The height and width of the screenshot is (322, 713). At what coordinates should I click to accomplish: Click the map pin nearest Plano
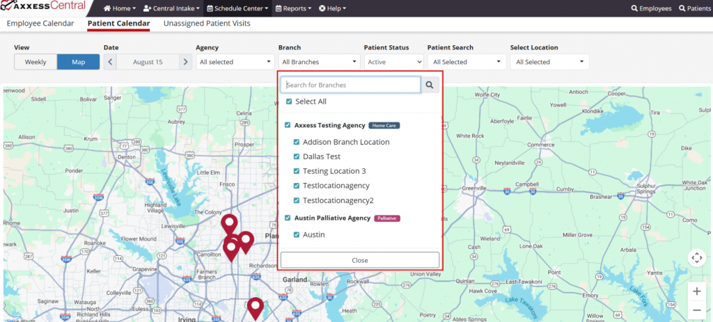tap(246, 243)
